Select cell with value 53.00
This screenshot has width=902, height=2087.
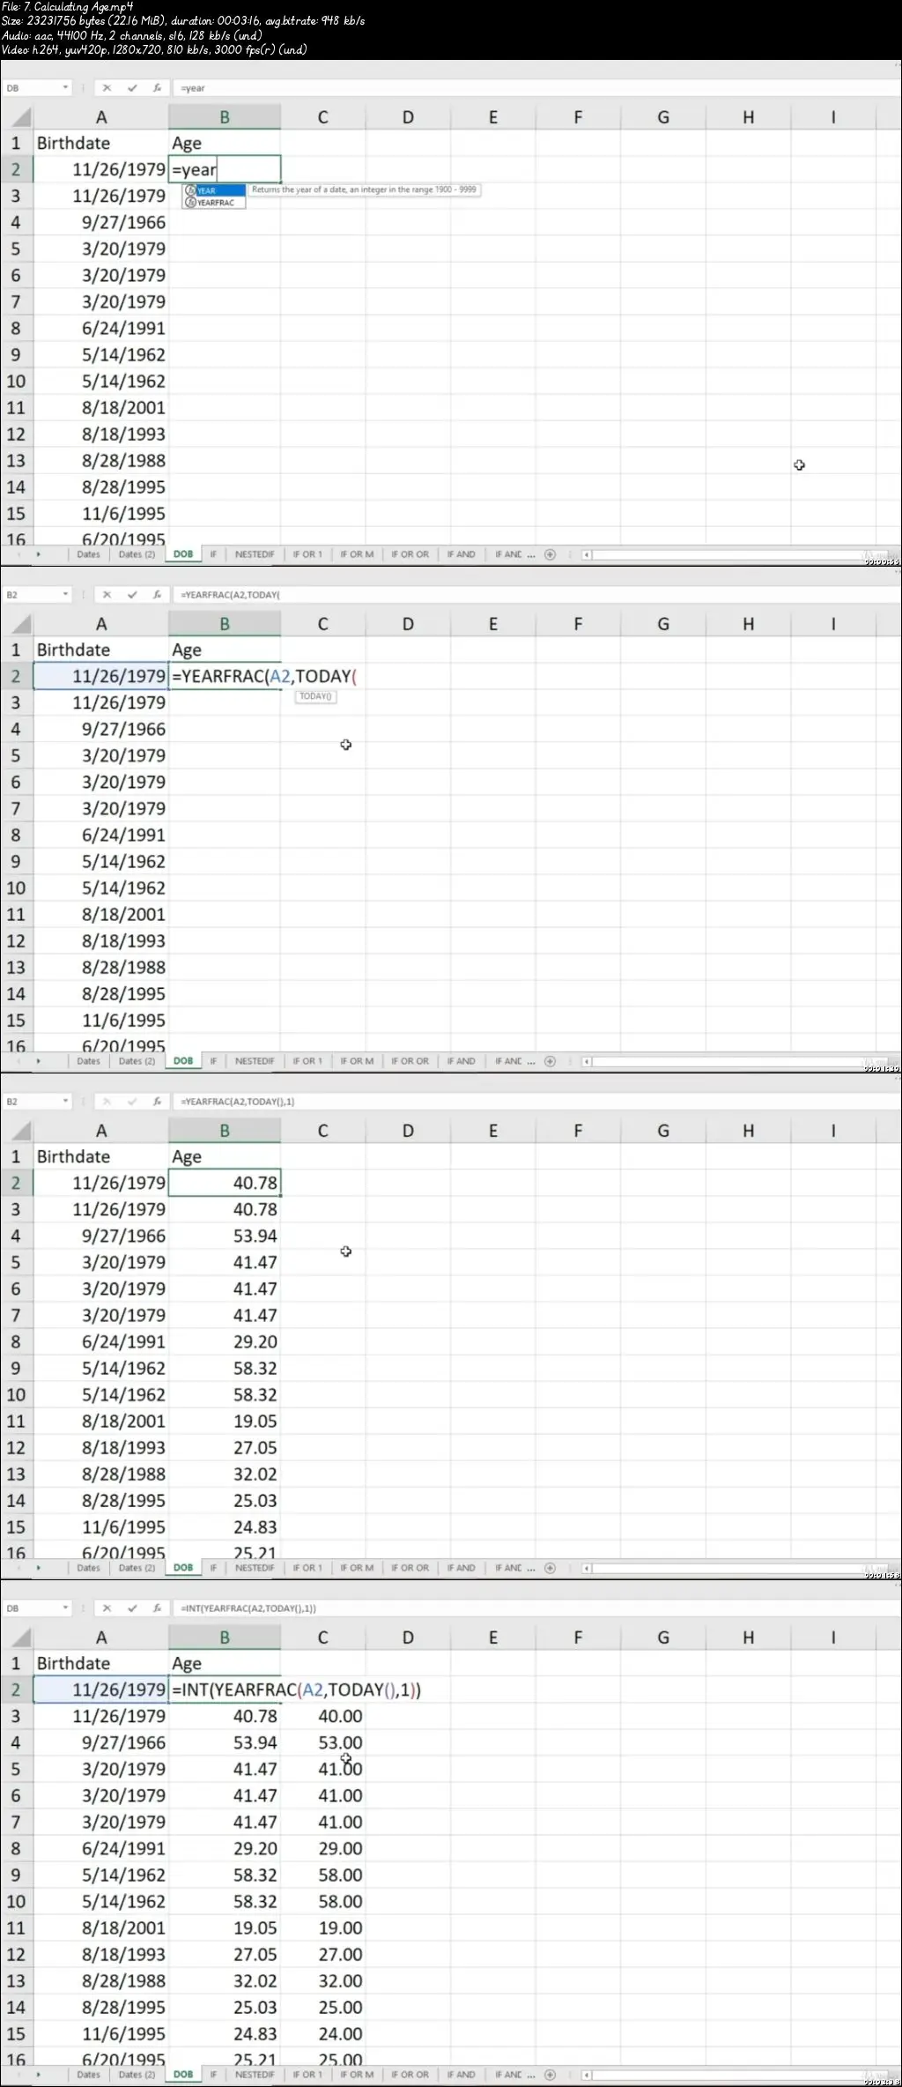[x=323, y=1742]
